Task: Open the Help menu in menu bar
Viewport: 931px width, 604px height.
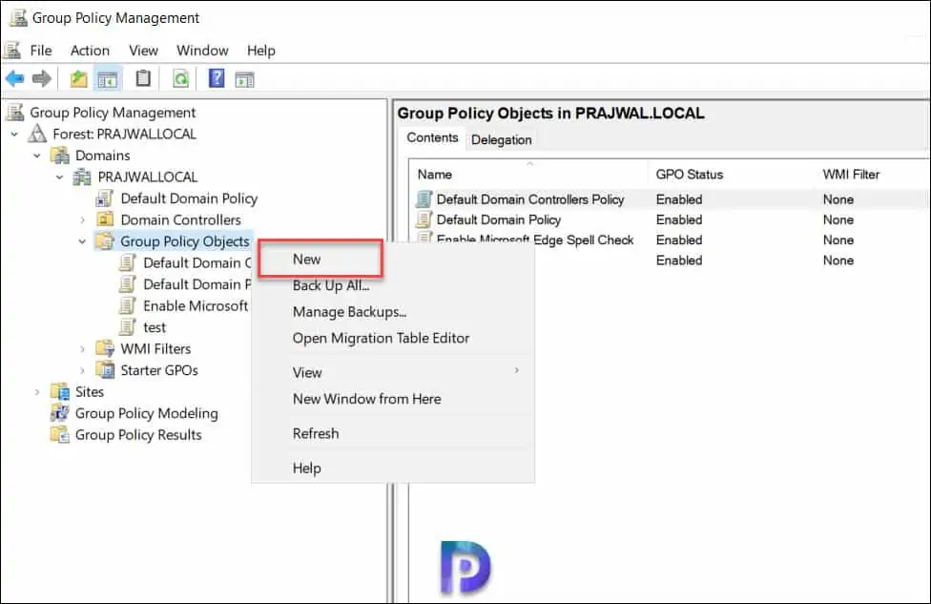Action: (261, 51)
